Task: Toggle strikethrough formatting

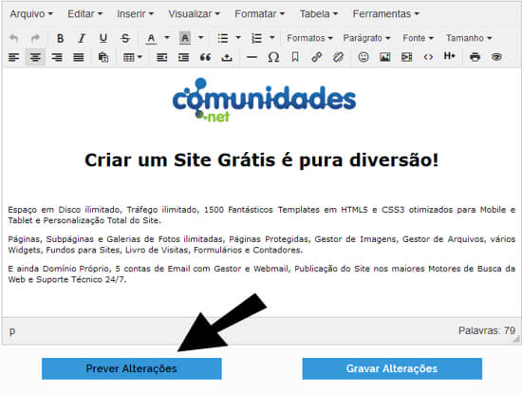Action: click(x=125, y=38)
